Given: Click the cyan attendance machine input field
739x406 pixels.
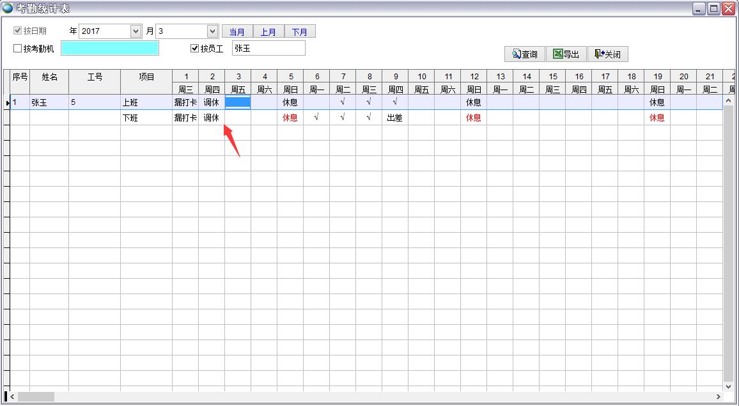Looking at the screenshot, I should [109, 48].
